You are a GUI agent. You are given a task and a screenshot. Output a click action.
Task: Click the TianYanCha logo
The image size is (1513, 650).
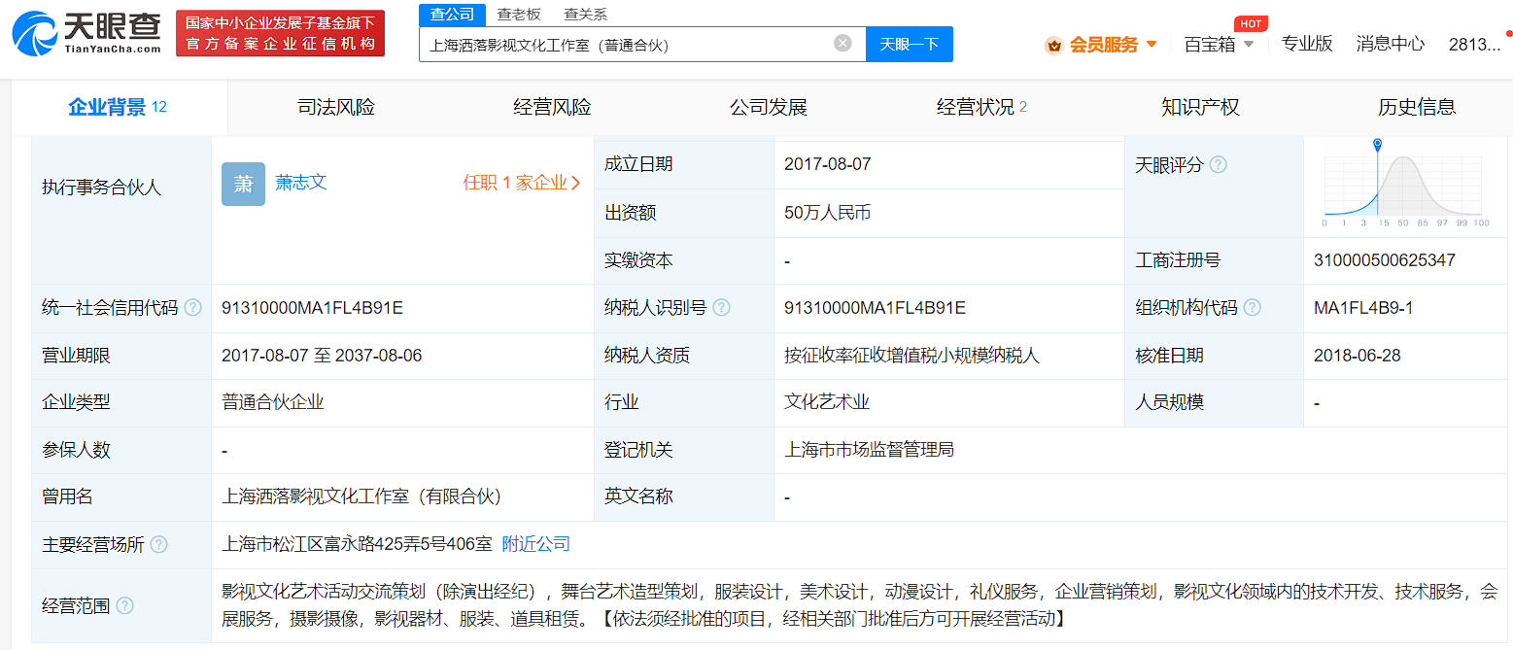[x=86, y=32]
